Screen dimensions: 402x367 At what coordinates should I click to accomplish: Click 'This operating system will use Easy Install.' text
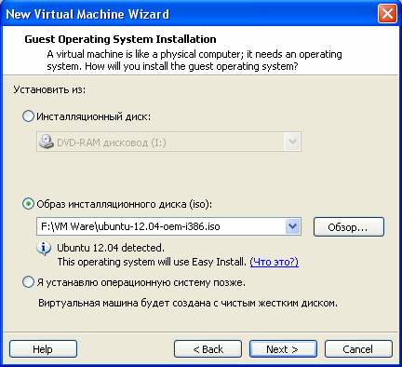click(x=152, y=262)
